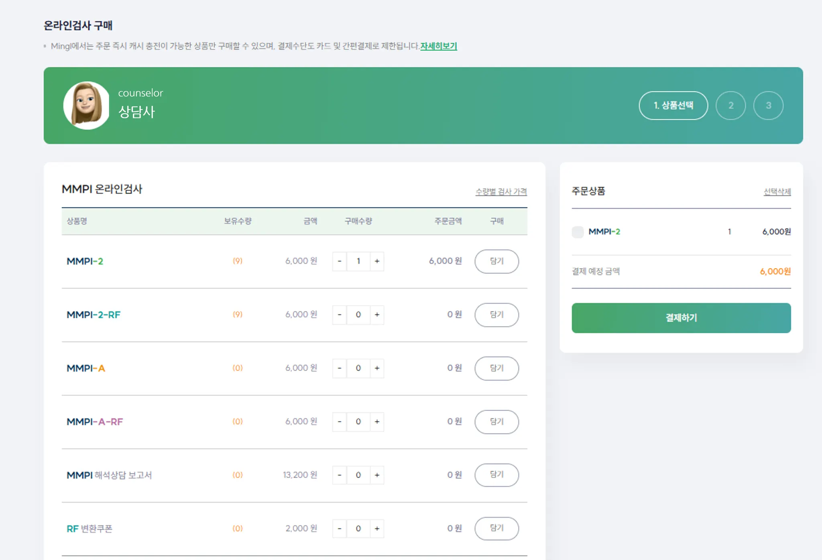Go to step 3 circle
Screen dimensions: 822x560
[x=768, y=106]
